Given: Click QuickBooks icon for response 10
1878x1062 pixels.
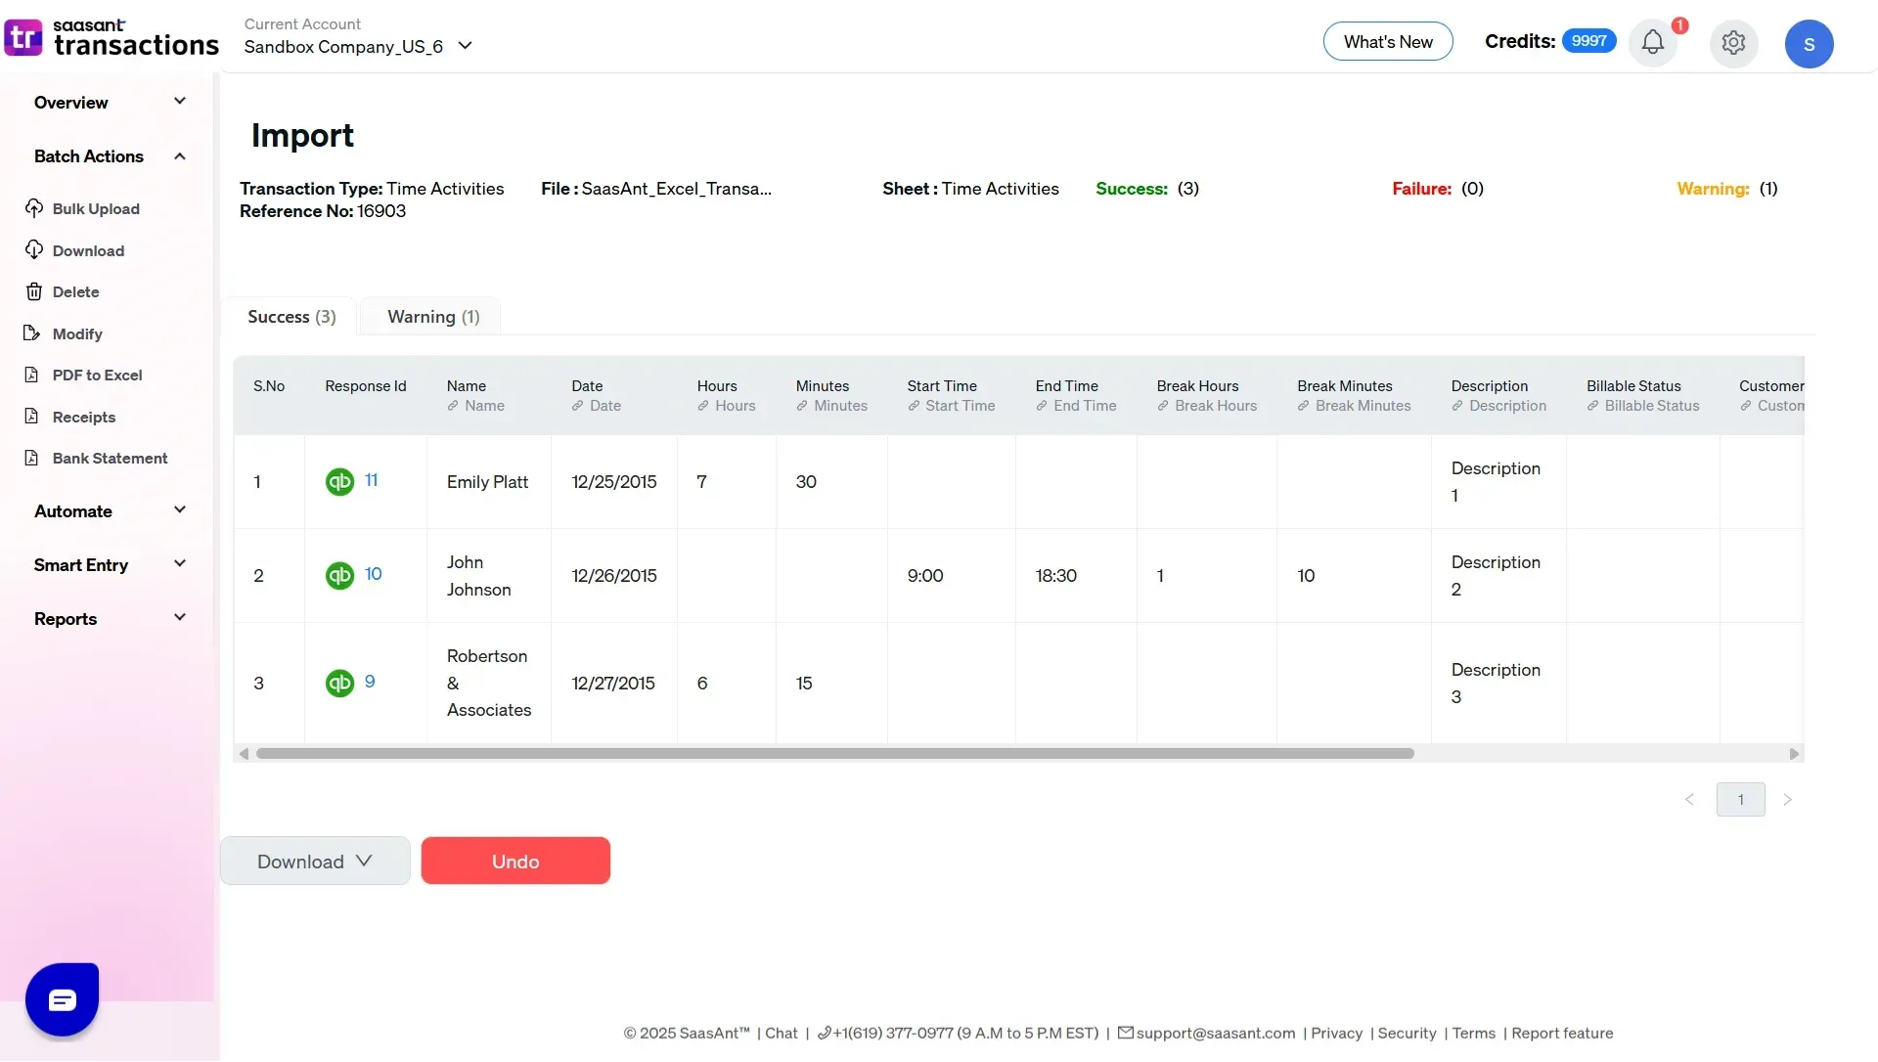Looking at the screenshot, I should pyautogui.click(x=339, y=575).
